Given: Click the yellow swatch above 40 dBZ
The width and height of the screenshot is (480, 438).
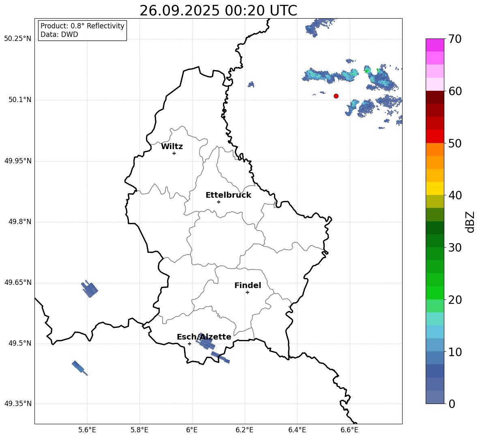Looking at the screenshot, I should point(435,188).
